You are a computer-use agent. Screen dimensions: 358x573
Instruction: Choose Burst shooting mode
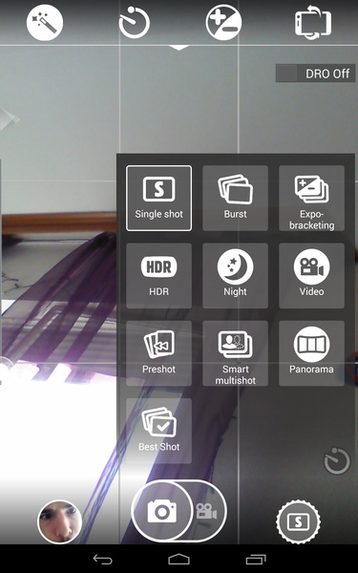click(235, 198)
